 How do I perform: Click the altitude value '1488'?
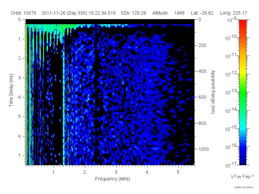tap(179, 13)
